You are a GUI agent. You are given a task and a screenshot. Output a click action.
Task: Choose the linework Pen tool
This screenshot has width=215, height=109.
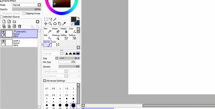(48, 30)
